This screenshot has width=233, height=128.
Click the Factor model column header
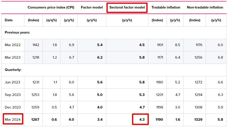pos(92,8)
